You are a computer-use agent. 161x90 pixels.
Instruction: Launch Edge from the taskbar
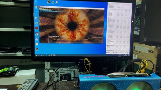pos(47,55)
